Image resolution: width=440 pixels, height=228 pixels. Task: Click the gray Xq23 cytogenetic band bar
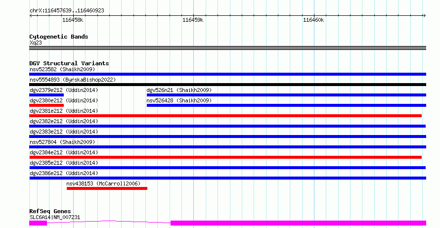227,48
